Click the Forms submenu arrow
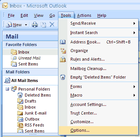 (134, 86)
